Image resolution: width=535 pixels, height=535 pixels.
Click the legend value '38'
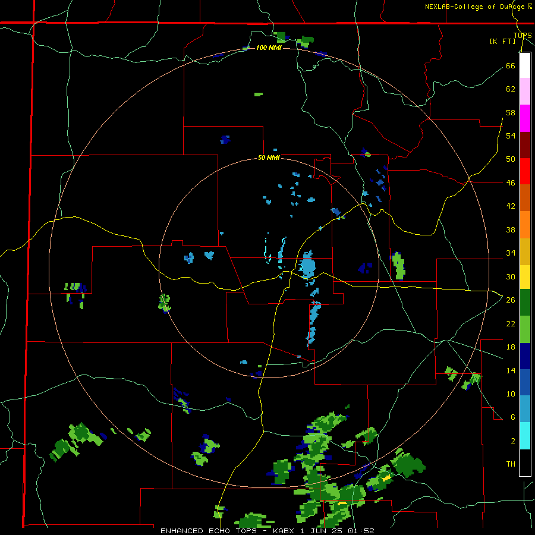(x=511, y=229)
